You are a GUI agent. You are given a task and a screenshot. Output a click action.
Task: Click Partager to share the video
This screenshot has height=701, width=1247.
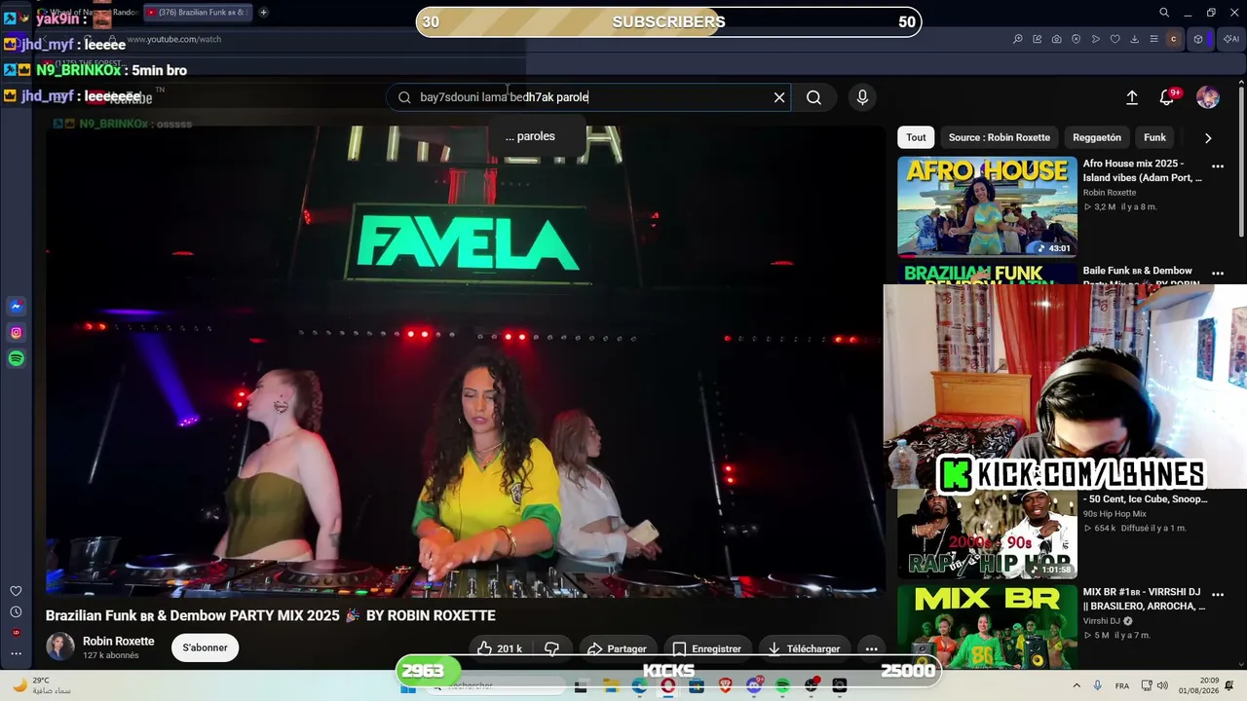click(617, 648)
